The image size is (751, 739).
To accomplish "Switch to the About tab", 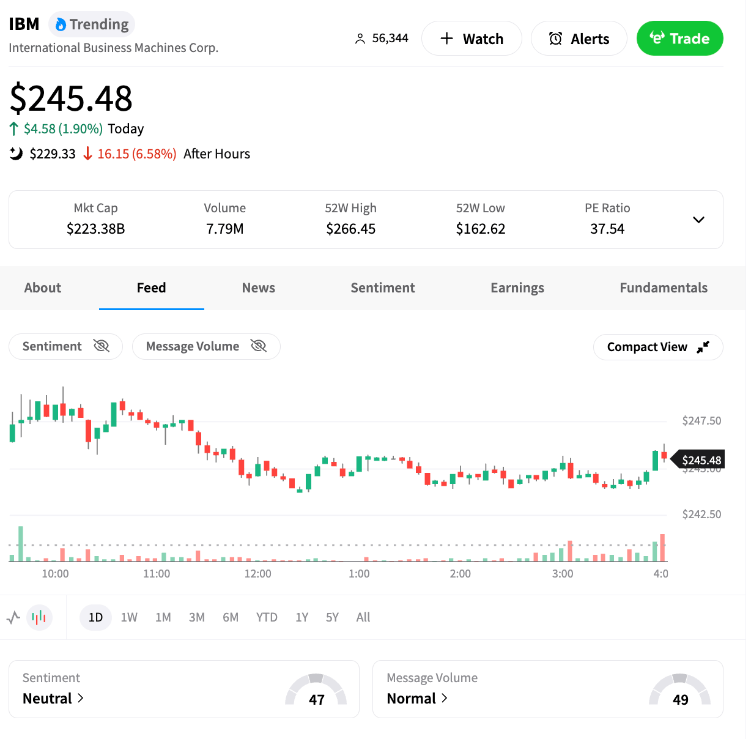I will [x=43, y=288].
